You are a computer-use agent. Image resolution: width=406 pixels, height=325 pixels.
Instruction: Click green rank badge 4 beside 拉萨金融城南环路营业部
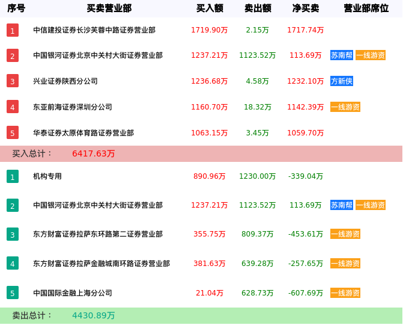[x=13, y=263]
